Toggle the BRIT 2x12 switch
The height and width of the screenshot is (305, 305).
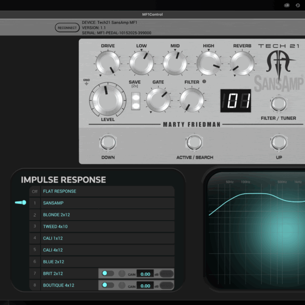tap(107, 273)
